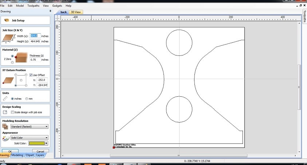The width and height of the screenshot is (307, 165).
Task: Click the Height (y) input field
Action: 35,41
